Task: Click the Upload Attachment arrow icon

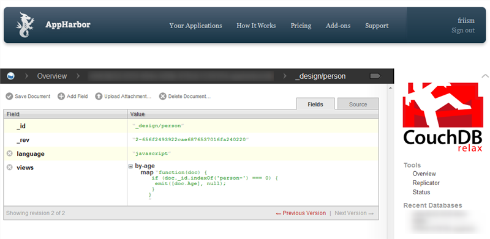Action: [x=99, y=97]
